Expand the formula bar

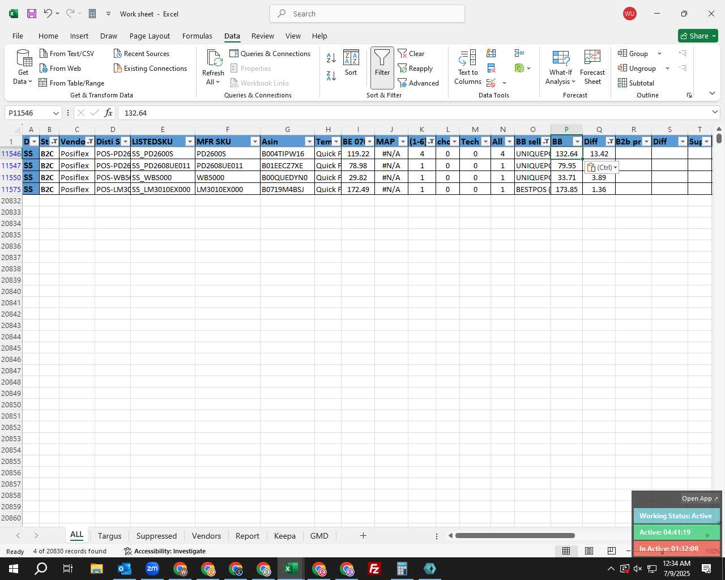[715, 112]
